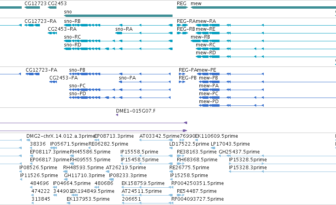Select the AT26219.5prime EST label
Screen dimensions: 336x205
pyautogui.click(x=126, y=168)
